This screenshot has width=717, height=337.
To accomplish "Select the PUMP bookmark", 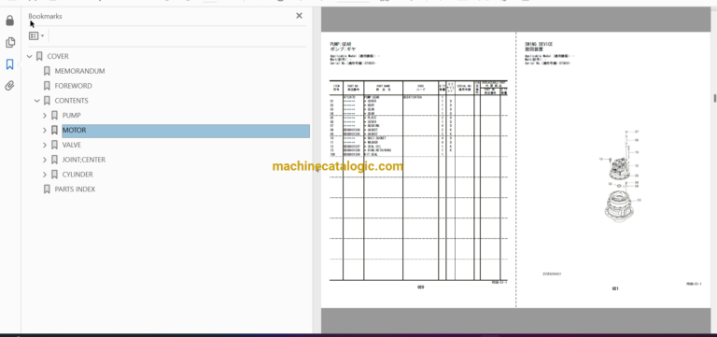I will (71, 115).
